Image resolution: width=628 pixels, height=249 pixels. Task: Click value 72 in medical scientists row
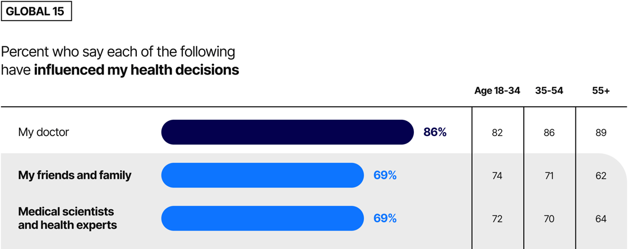[x=497, y=219]
